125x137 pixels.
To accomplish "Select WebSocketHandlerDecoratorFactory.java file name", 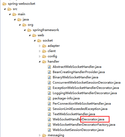I will click(x=84, y=125).
